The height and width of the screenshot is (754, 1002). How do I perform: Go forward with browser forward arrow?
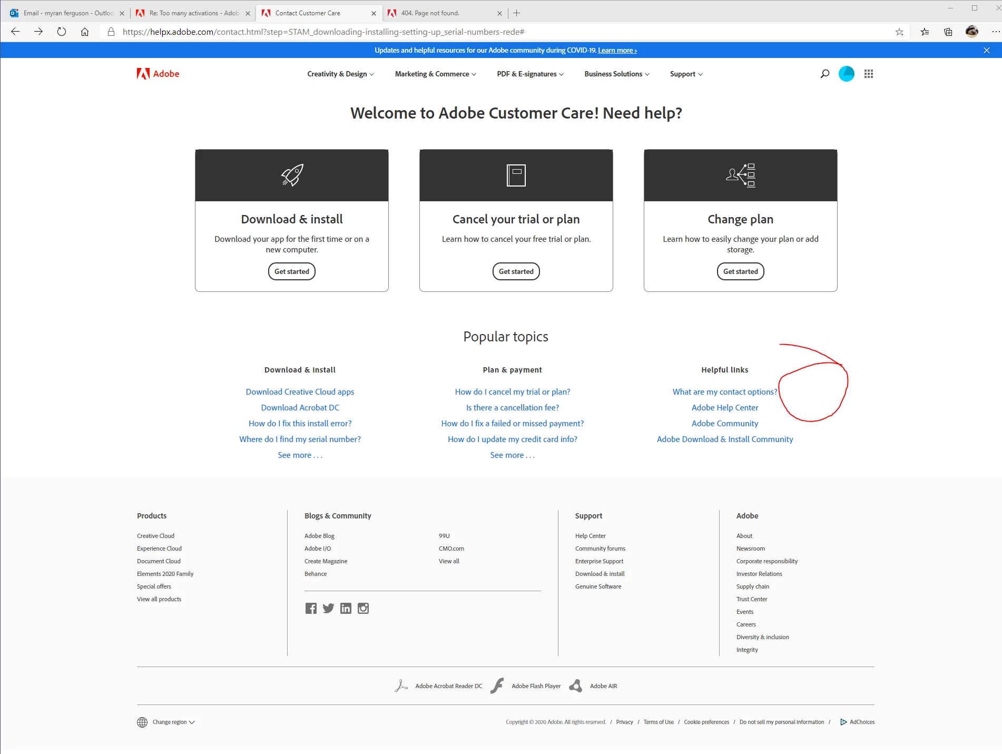(38, 32)
